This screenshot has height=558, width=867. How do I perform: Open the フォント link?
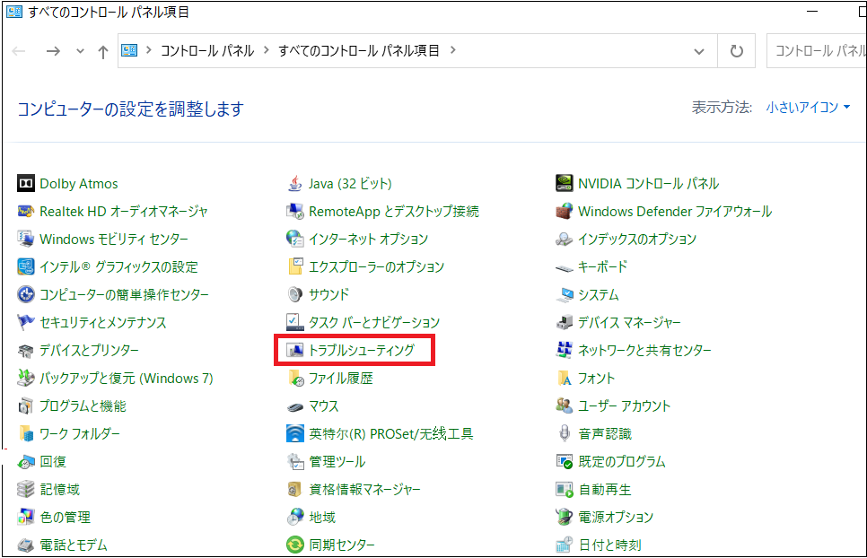coord(596,379)
